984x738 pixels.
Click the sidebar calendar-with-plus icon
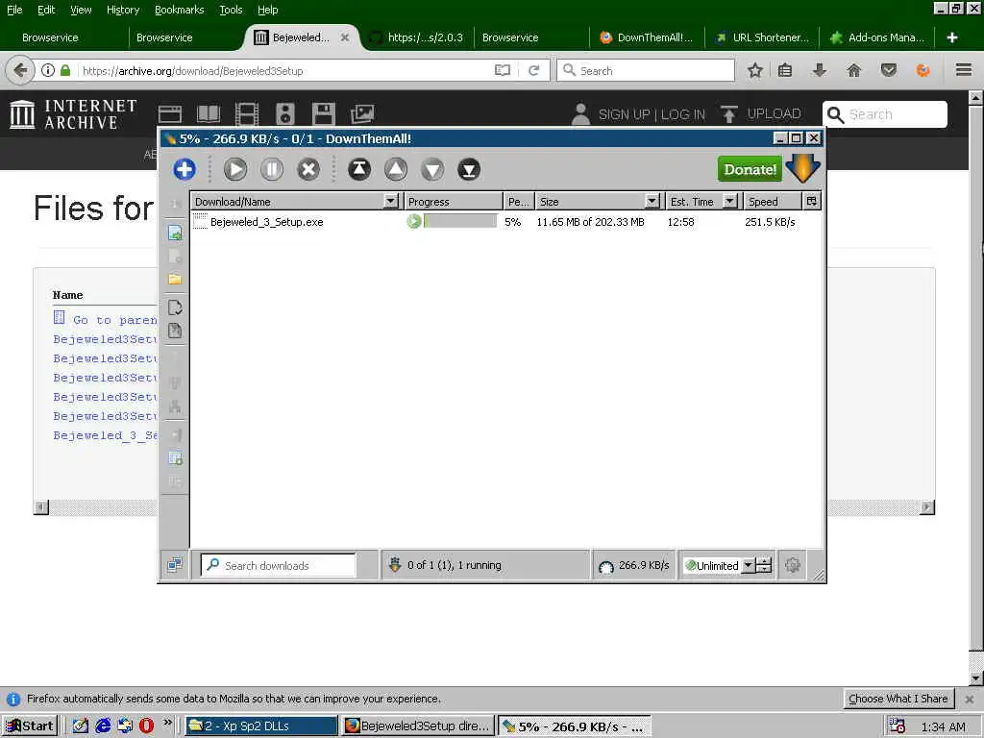coord(175,458)
